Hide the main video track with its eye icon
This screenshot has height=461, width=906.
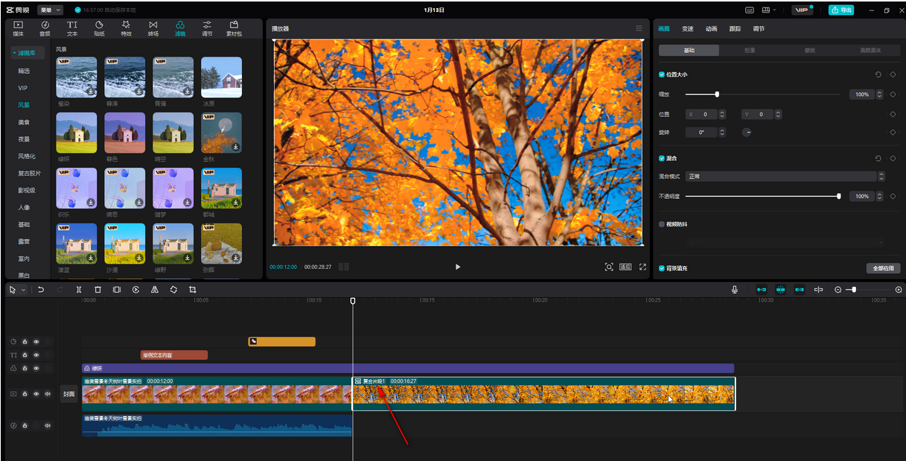click(x=36, y=393)
